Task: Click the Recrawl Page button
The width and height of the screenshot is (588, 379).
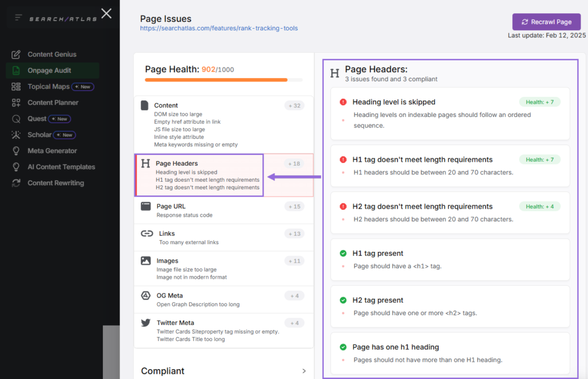Action: [x=547, y=22]
